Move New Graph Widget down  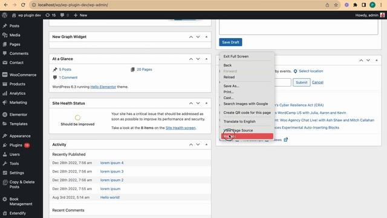click(x=198, y=37)
